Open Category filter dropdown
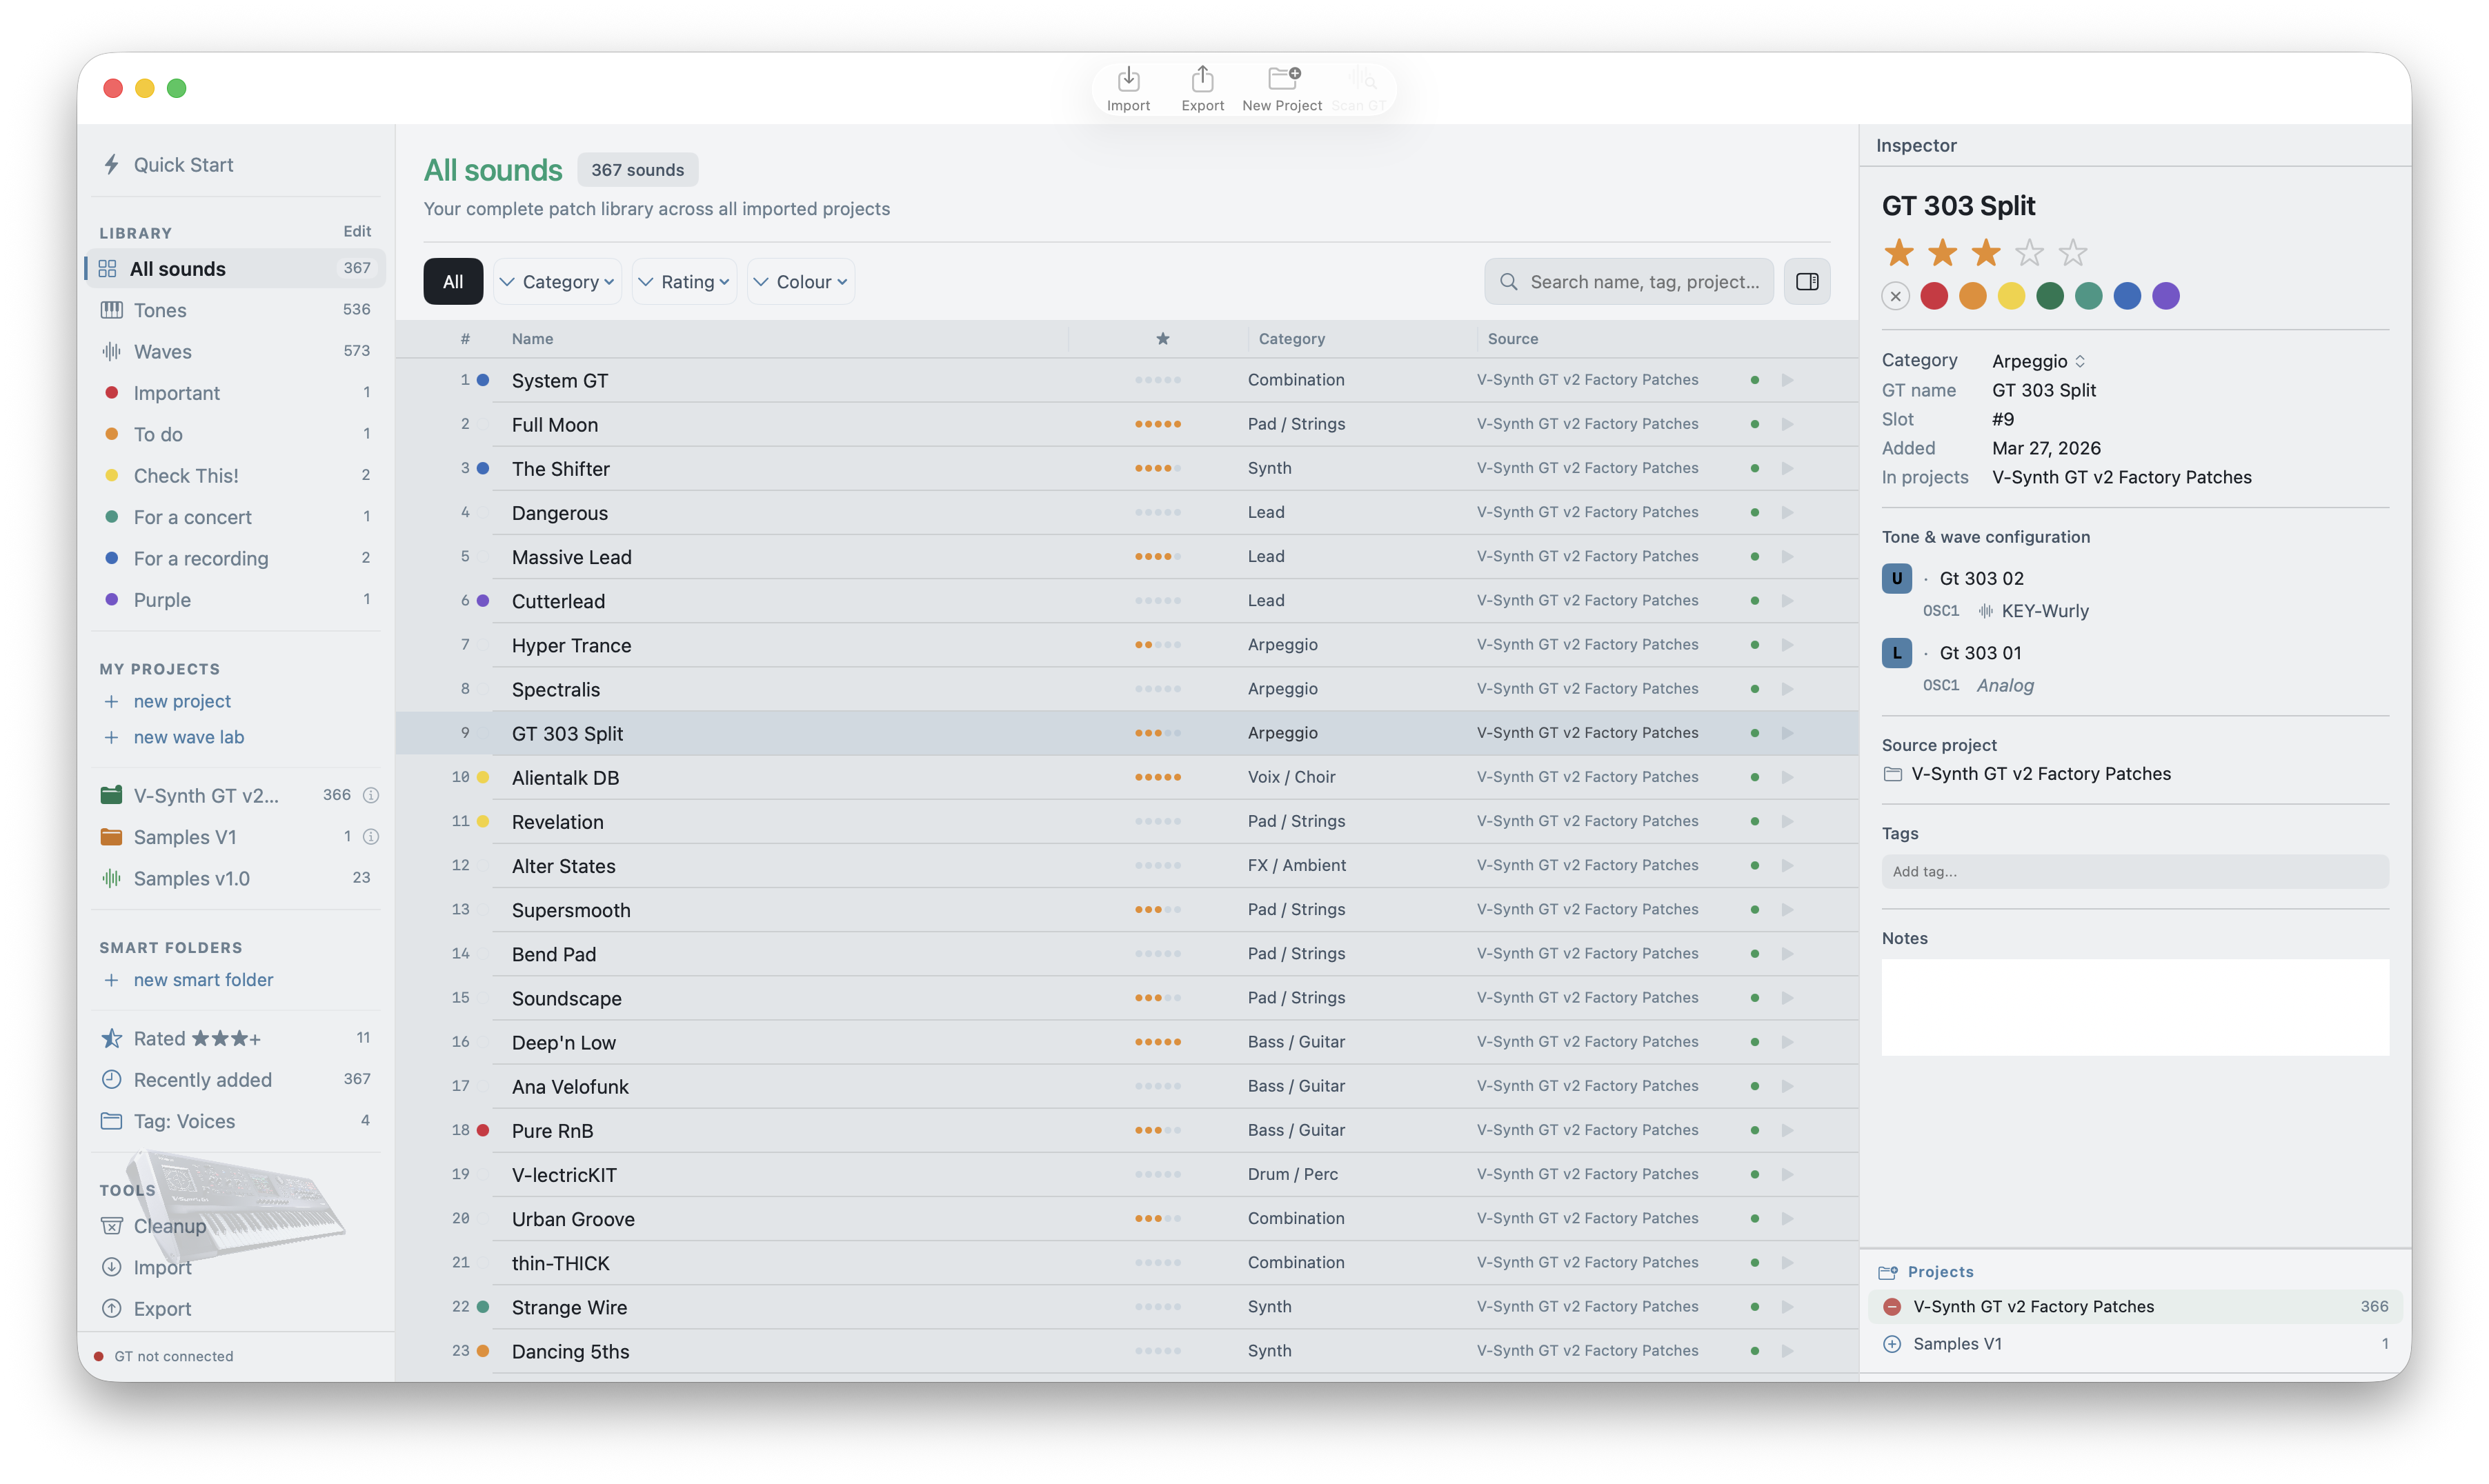This screenshot has width=2489, height=1484. [x=558, y=282]
